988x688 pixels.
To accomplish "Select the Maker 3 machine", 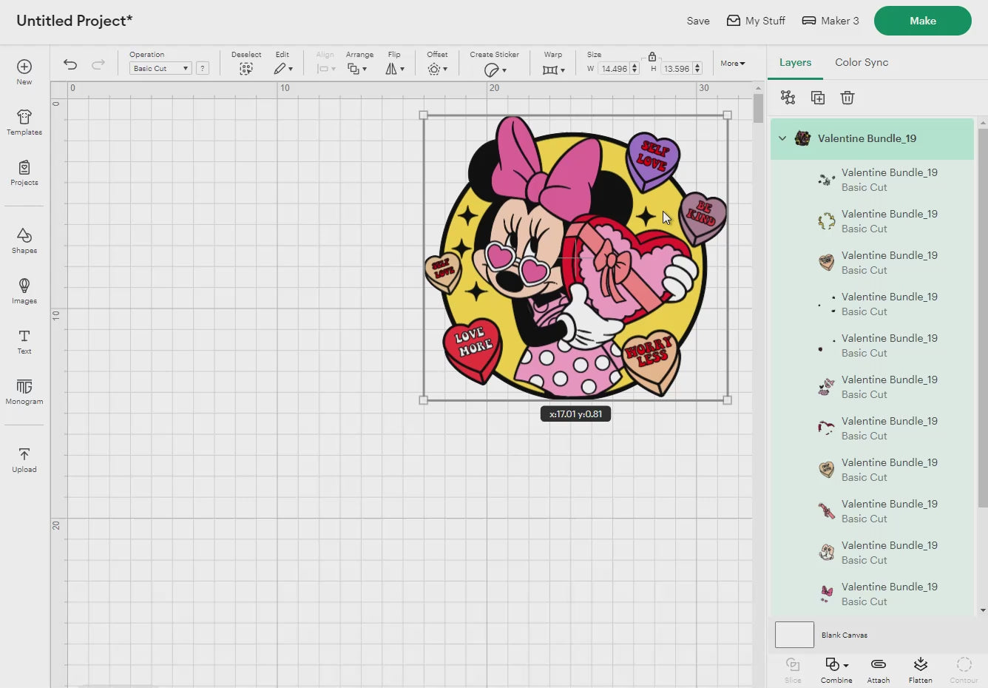I will click(x=830, y=21).
